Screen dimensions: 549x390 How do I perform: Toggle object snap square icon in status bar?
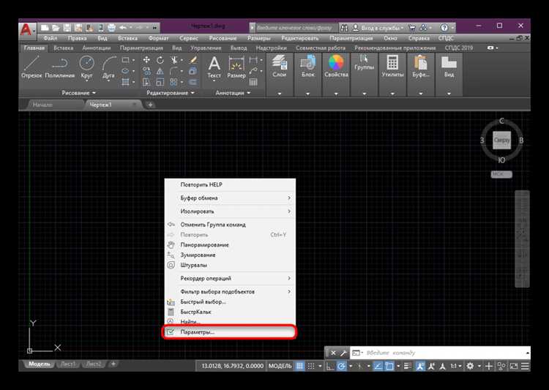389,366
